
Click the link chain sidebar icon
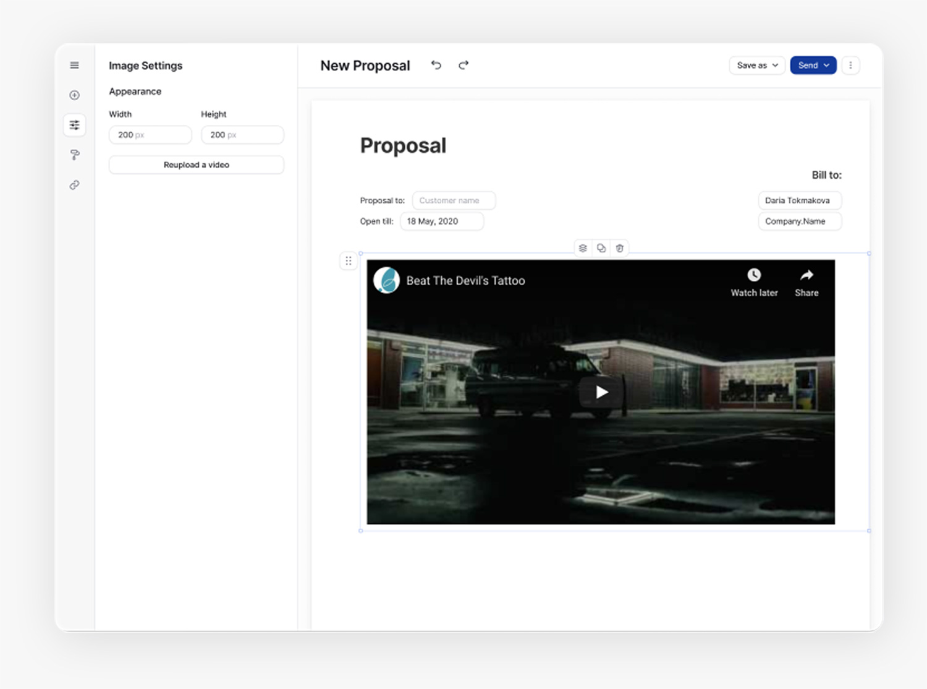tap(74, 185)
